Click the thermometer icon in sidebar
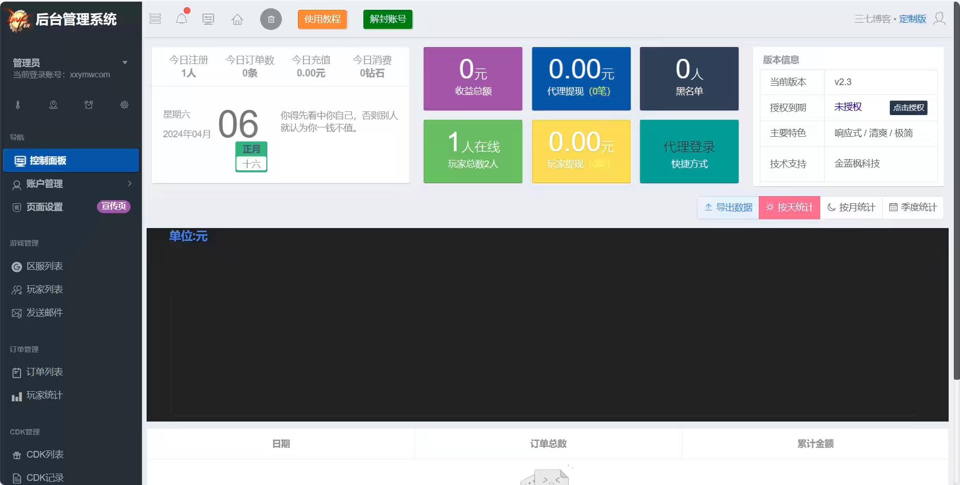The image size is (960, 485). click(18, 105)
